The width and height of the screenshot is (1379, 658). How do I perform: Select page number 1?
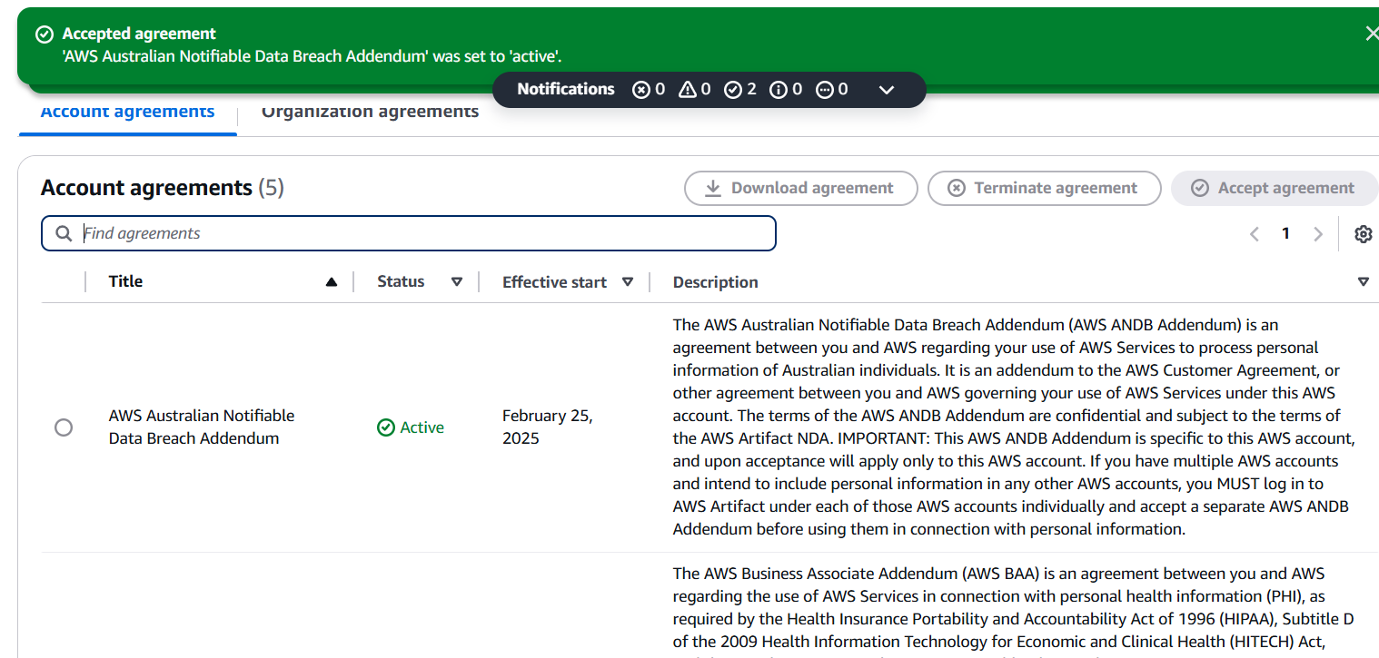point(1285,233)
